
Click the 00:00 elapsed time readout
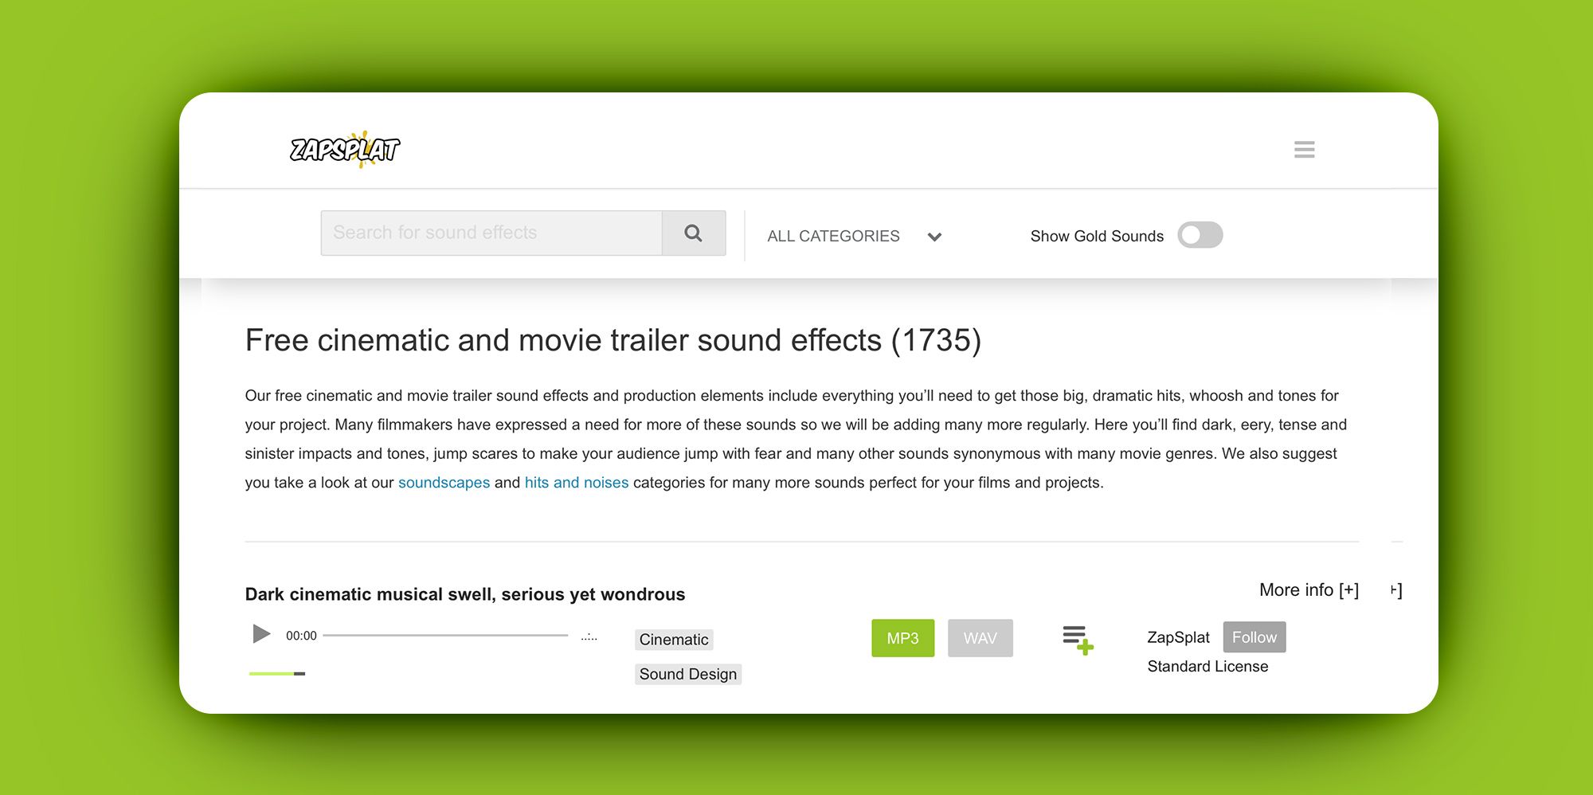(x=301, y=636)
